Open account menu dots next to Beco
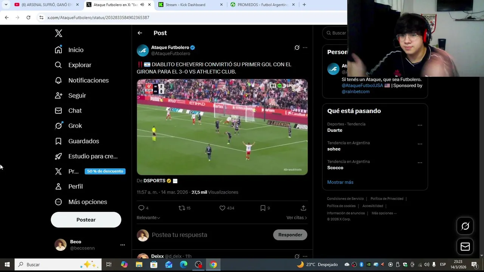The image size is (484, 272). click(123, 245)
